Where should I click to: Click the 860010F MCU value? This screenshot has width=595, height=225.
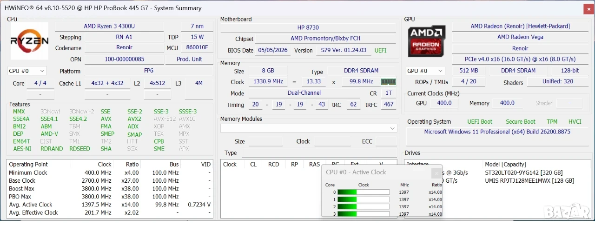[197, 47]
